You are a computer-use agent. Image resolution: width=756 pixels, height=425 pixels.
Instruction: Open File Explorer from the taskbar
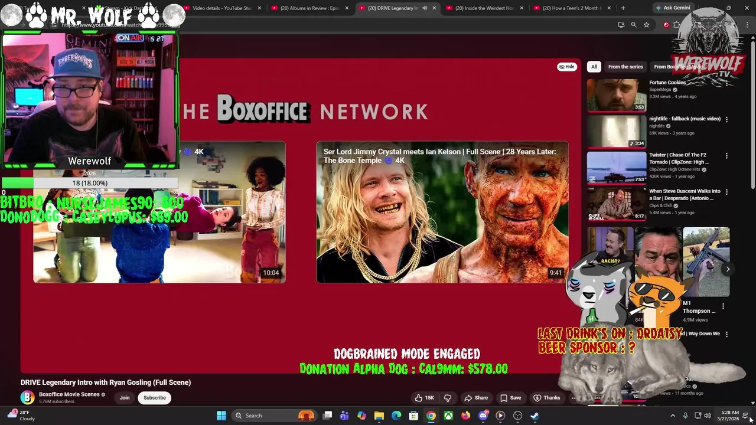[x=379, y=416]
